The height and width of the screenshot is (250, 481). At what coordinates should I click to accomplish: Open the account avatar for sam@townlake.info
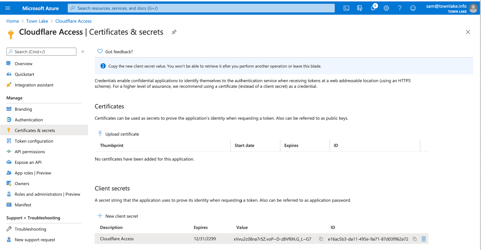[x=473, y=8]
